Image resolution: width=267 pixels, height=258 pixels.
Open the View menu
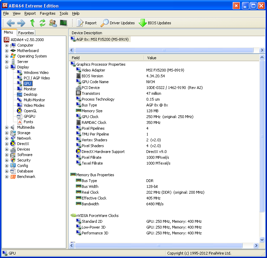point(16,13)
